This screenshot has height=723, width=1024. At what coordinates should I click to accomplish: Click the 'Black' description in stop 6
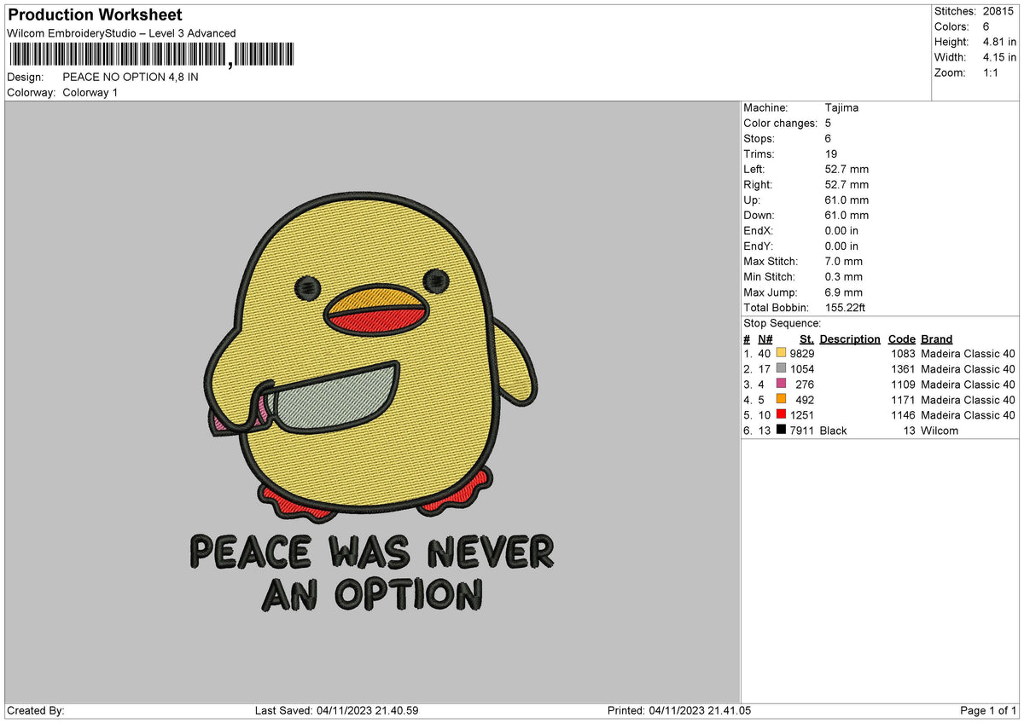pos(833,431)
